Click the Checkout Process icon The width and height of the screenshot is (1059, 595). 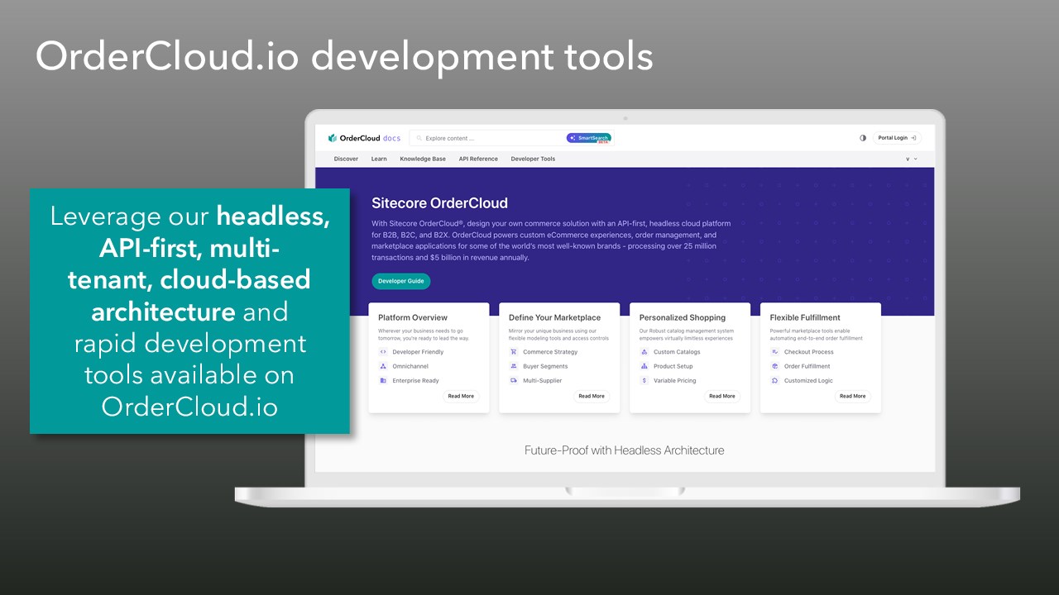(775, 352)
